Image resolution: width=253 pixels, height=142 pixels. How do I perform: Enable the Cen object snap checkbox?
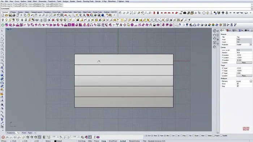[171, 136]
